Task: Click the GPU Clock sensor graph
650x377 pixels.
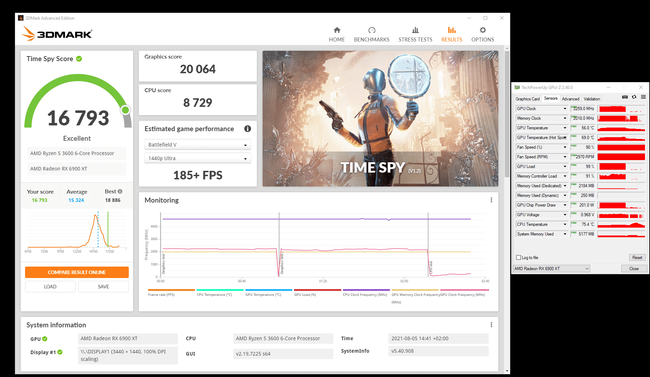Action: pyautogui.click(x=621, y=109)
